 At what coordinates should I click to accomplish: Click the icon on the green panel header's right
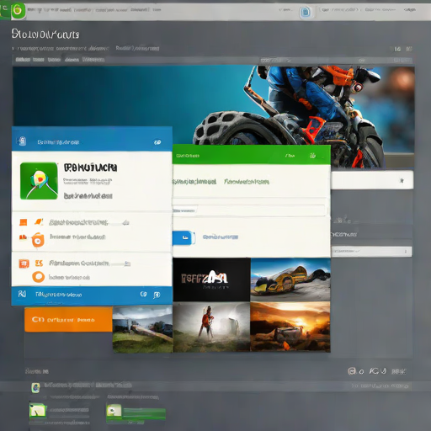click(312, 156)
